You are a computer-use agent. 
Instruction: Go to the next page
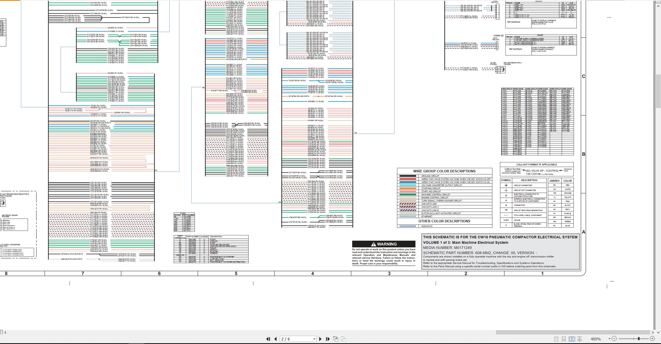click(320, 339)
